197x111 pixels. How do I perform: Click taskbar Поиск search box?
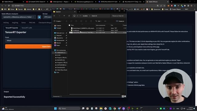(69, 109)
